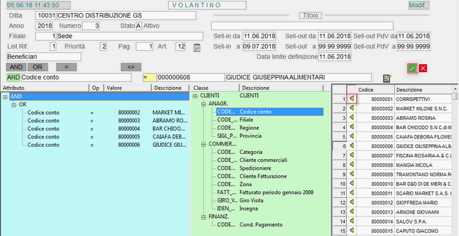This screenshot has width=459, height=236.
Task: Click the Priorità field showing 2
Action: click(103, 47)
